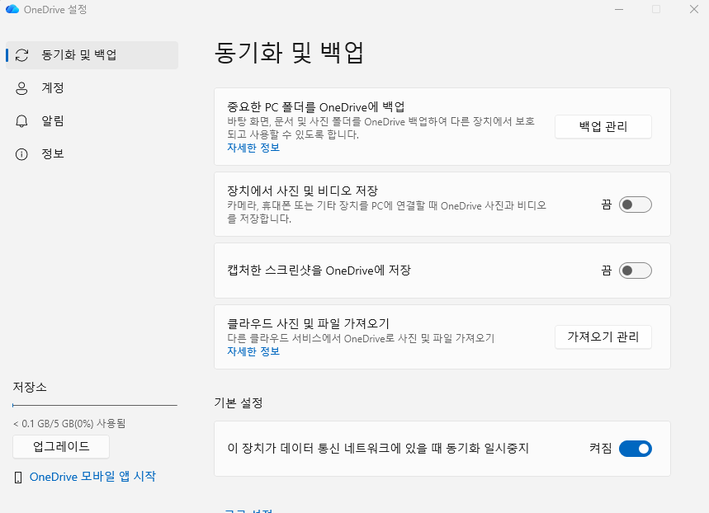Click the 클라우드 사진 및 파일 가져오기 title
709x513 pixels.
point(308,323)
